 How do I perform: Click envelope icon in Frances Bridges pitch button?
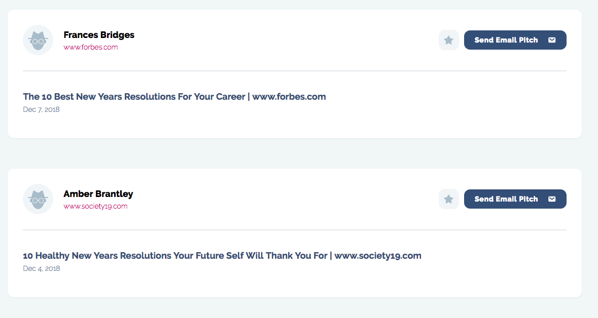pos(552,40)
